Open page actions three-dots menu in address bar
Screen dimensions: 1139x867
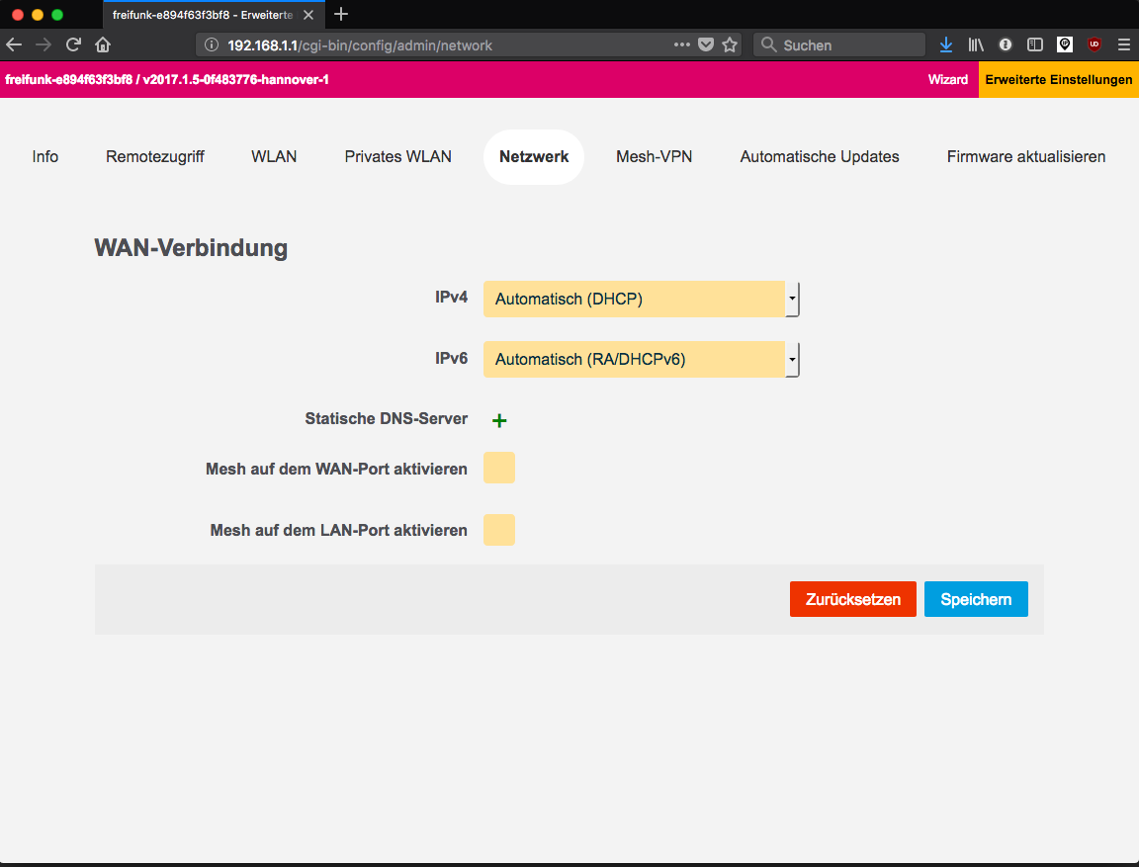pyautogui.click(x=682, y=44)
